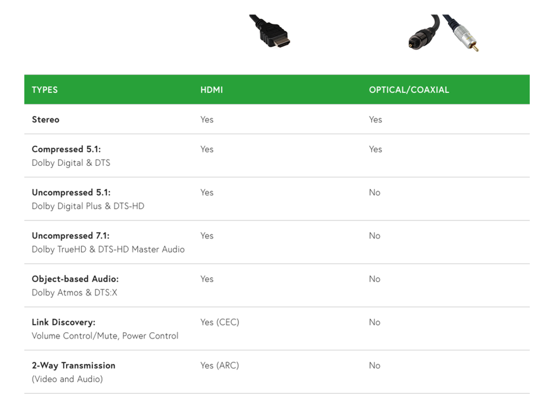Click the HDMI column header
This screenshot has height=394, width=556.
(211, 90)
